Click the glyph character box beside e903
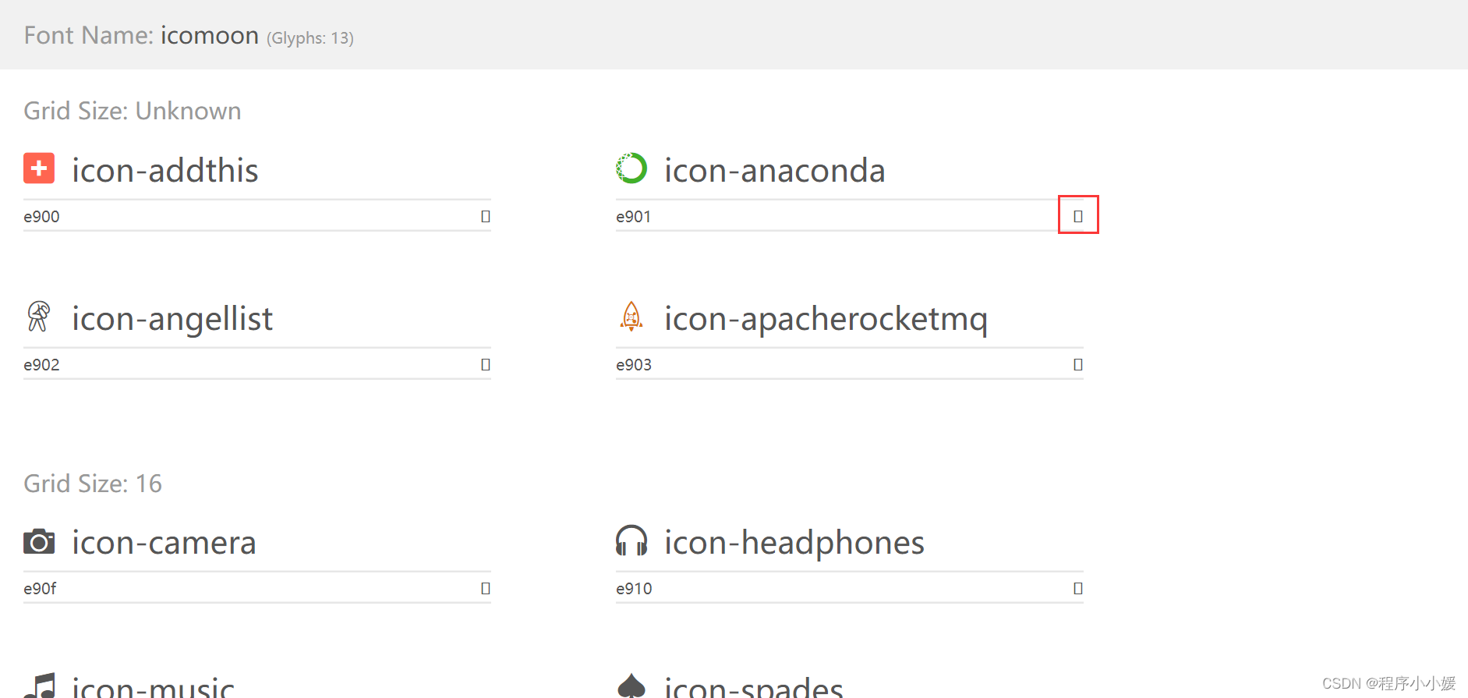Screen dimensions: 1468x698 click(x=1078, y=364)
